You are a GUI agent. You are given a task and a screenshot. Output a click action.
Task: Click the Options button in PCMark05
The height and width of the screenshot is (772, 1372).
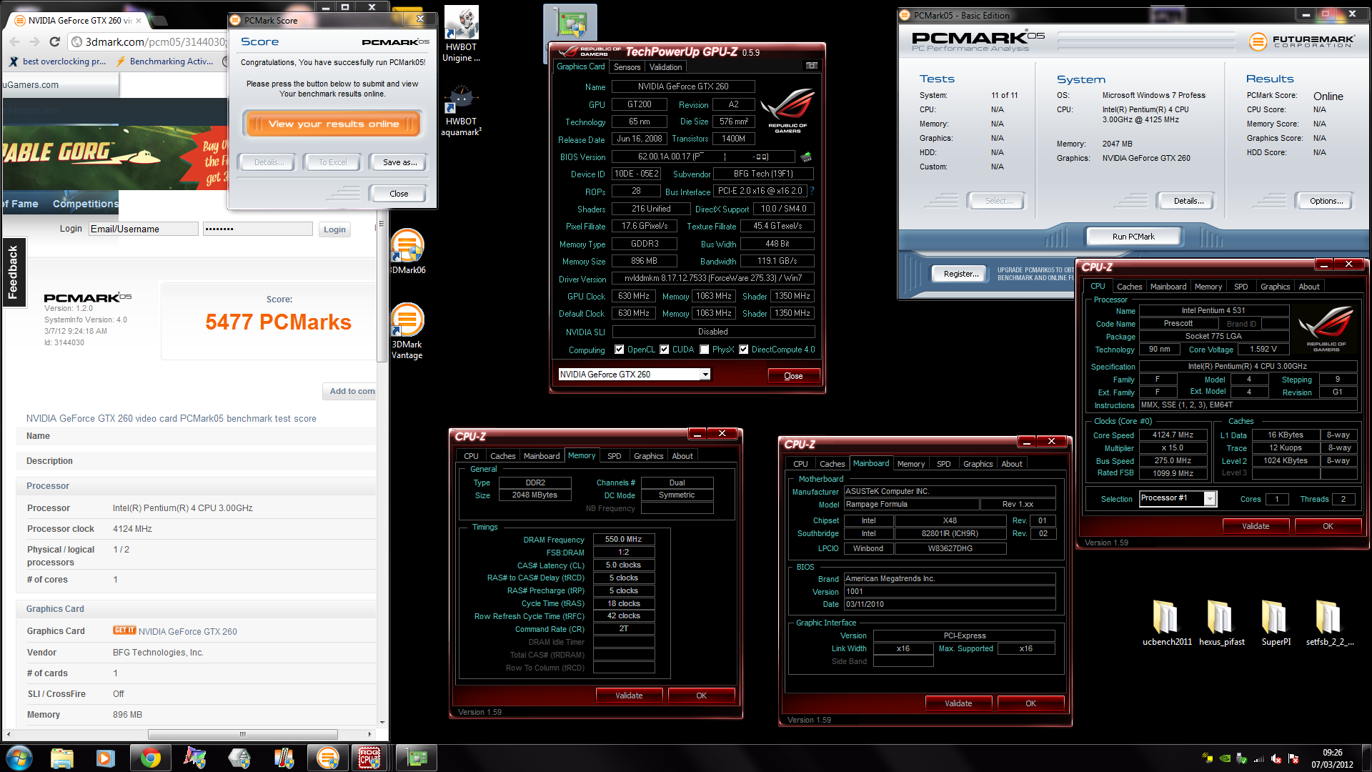coord(1326,201)
